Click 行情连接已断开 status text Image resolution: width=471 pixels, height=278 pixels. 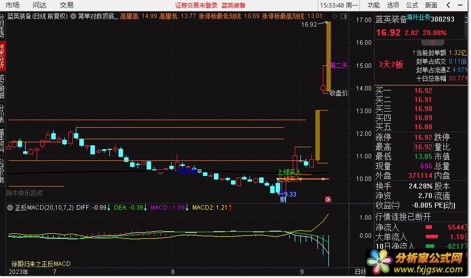click(x=403, y=217)
